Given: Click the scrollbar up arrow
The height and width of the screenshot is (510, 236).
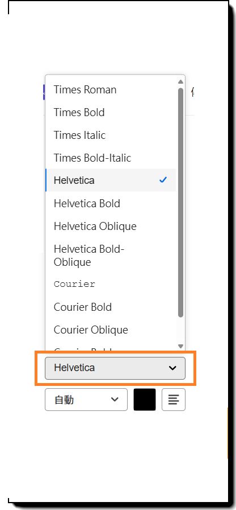Looking at the screenshot, I should click(x=180, y=81).
